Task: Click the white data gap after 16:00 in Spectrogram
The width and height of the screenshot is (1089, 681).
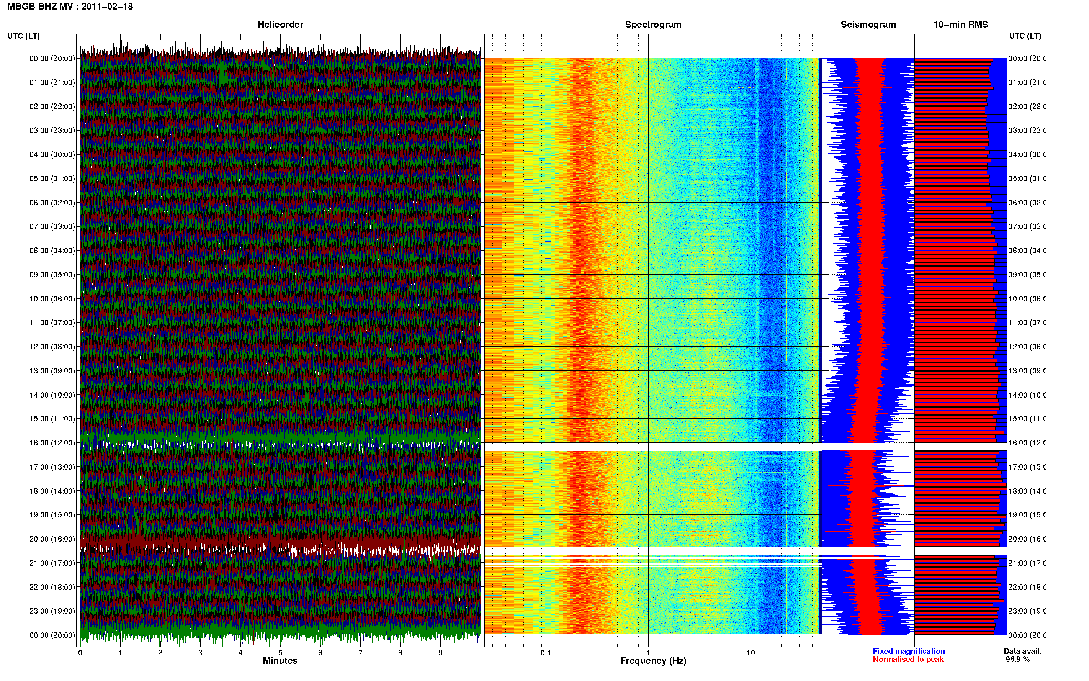Action: [653, 447]
